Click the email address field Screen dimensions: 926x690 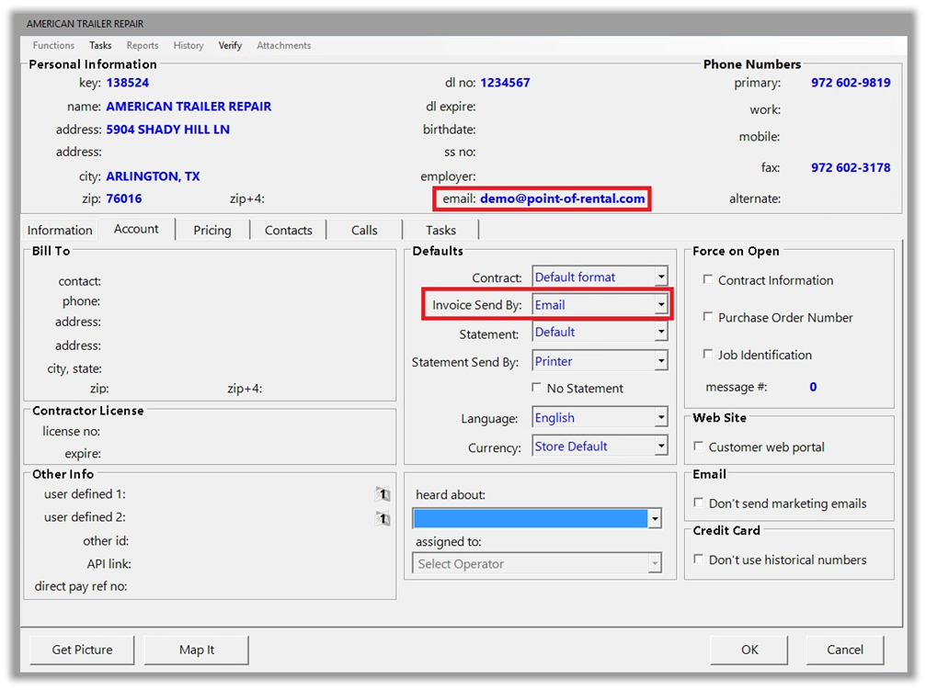point(562,198)
